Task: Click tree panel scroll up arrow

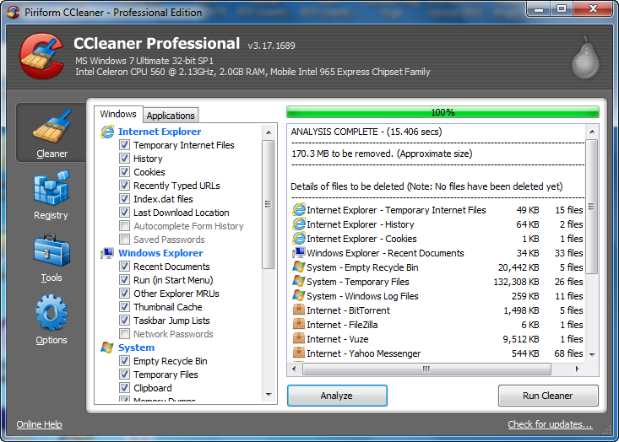Action: point(269,132)
